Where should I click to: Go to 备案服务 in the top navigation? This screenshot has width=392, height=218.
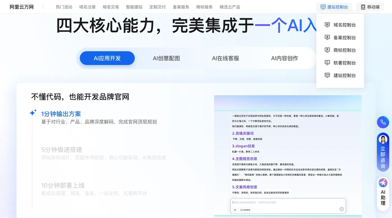coord(181,7)
